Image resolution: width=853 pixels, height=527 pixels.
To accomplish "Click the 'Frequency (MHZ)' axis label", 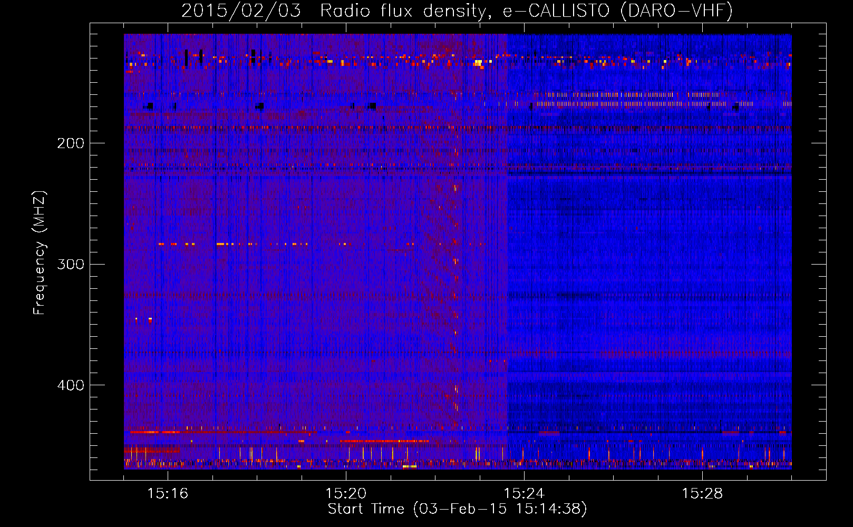I will (40, 252).
